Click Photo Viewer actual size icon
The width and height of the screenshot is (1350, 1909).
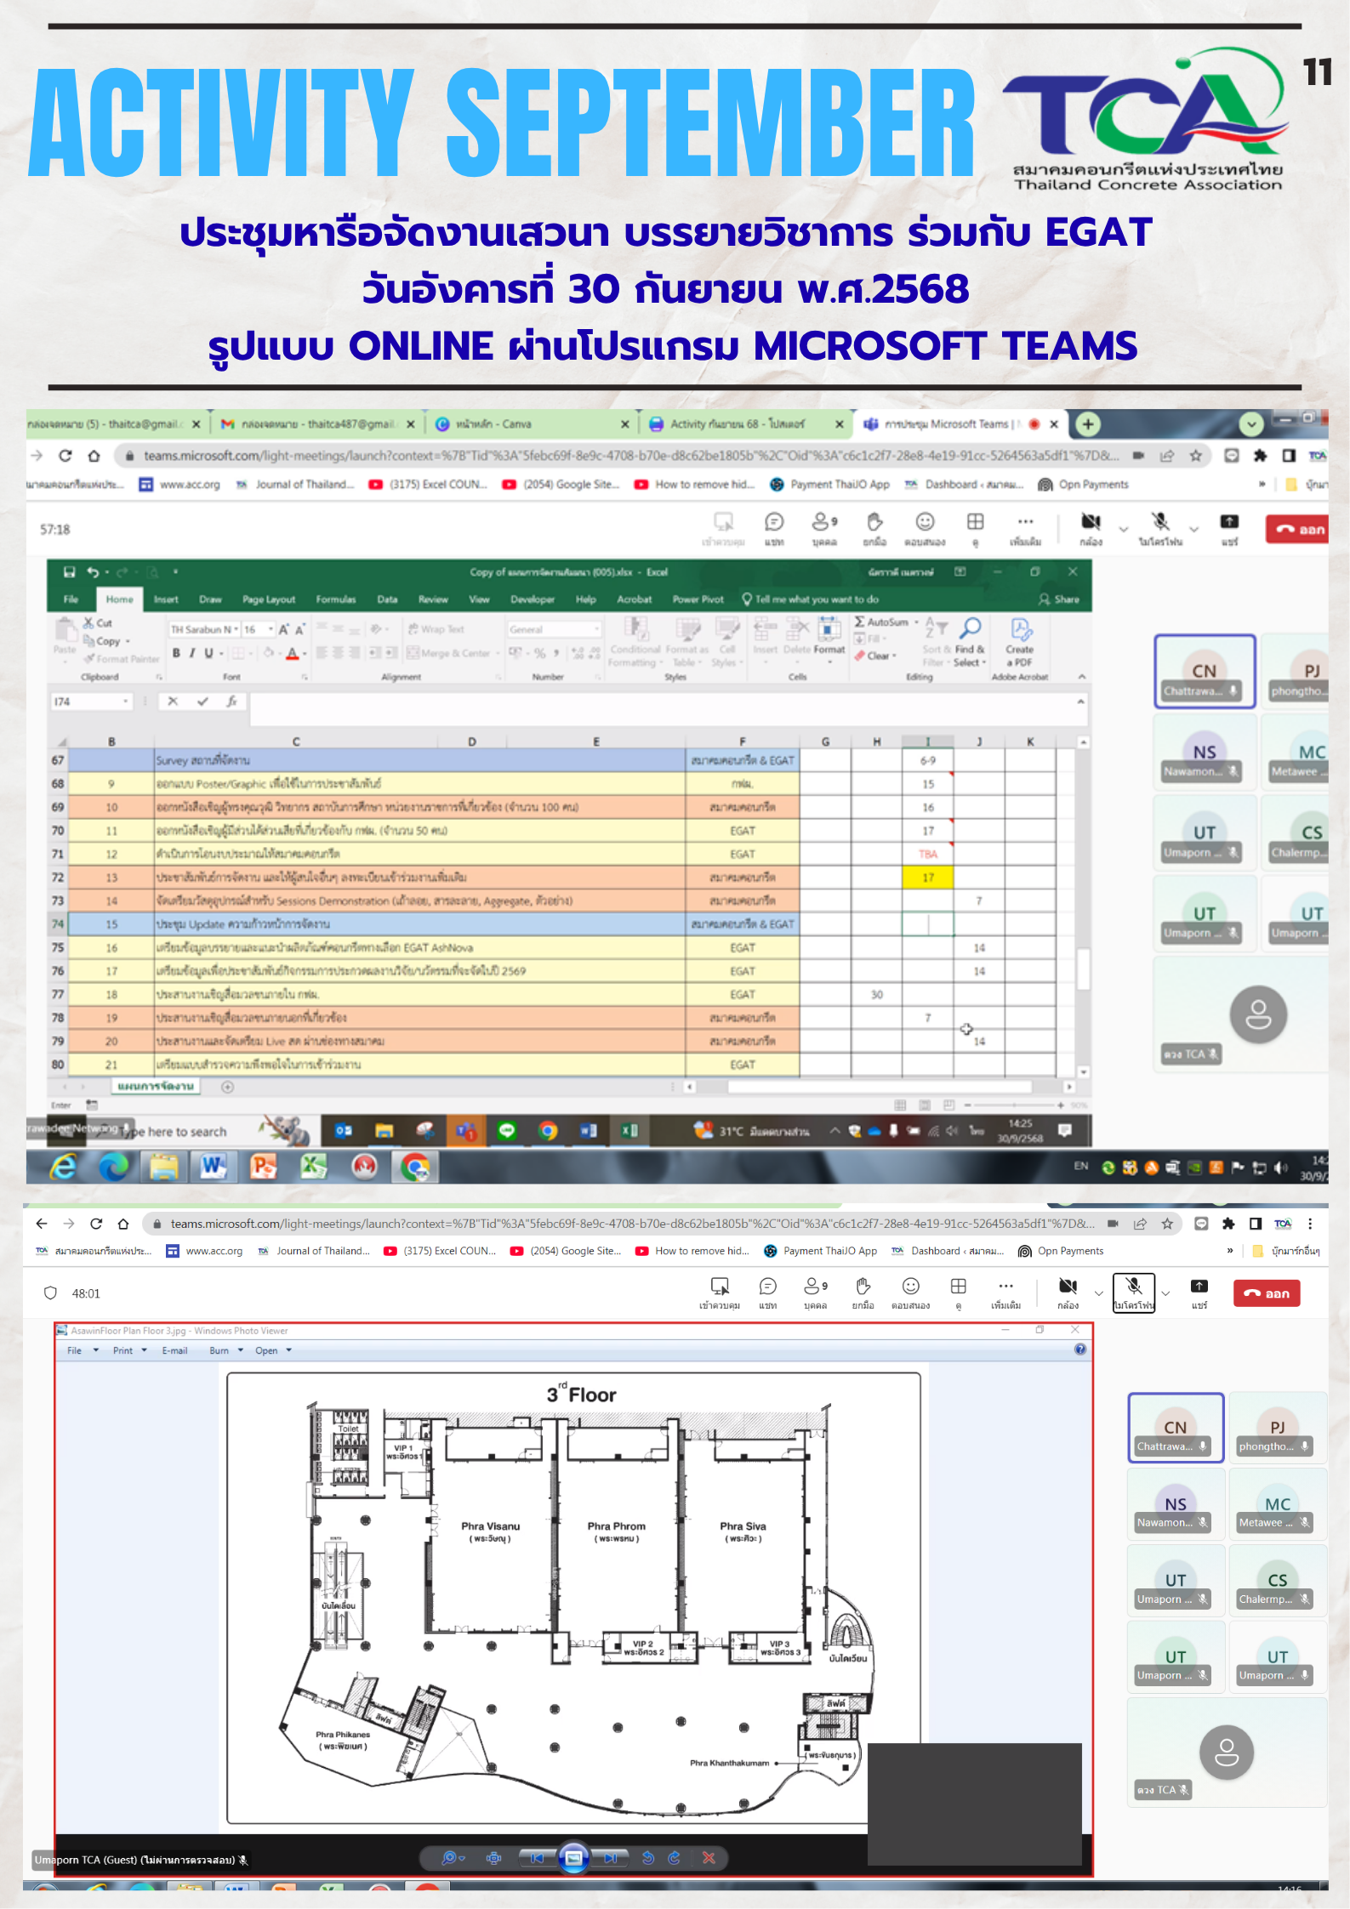493,1858
